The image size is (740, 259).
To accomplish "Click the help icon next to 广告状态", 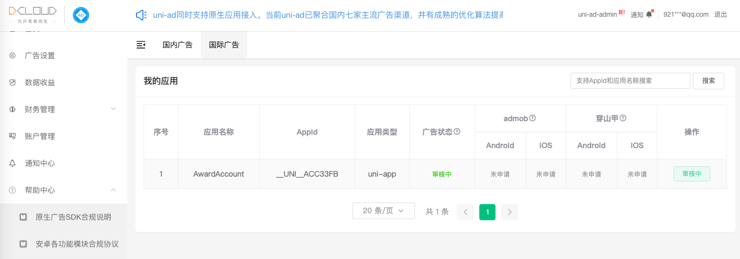I will coord(457,131).
